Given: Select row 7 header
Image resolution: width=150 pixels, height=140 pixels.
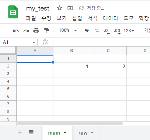Looking at the screenshot, I should (8, 104).
